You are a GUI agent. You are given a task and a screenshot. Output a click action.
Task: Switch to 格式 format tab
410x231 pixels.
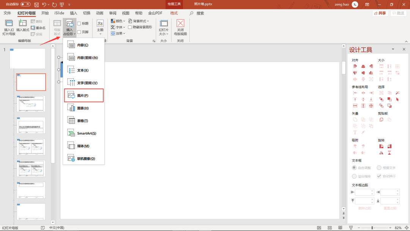(174, 13)
